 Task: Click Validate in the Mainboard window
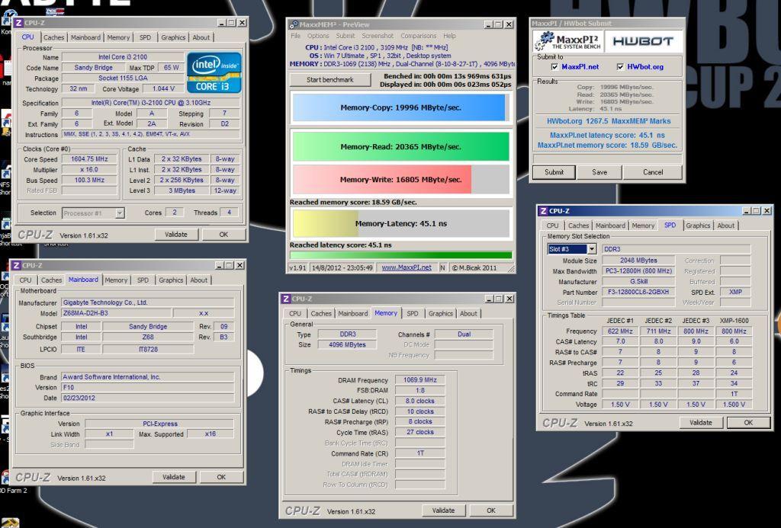[x=173, y=477]
